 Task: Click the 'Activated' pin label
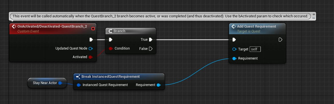(x=80, y=57)
